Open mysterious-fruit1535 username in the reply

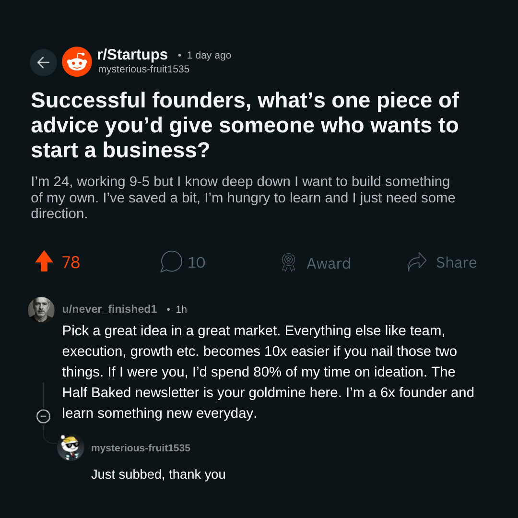tap(141, 448)
